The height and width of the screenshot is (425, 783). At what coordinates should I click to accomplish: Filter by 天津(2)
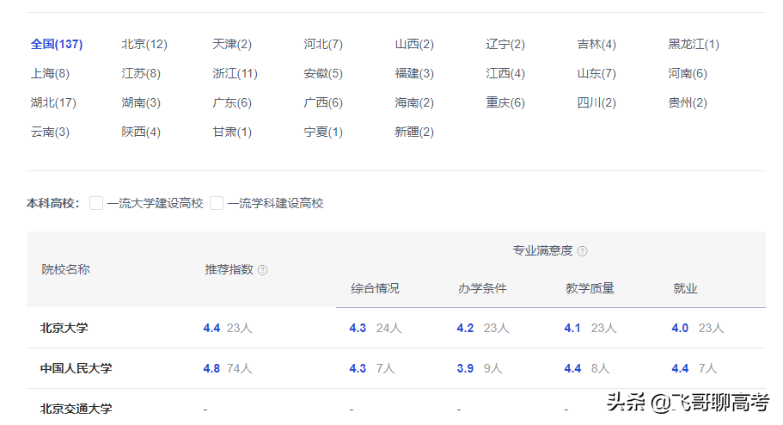(x=232, y=44)
